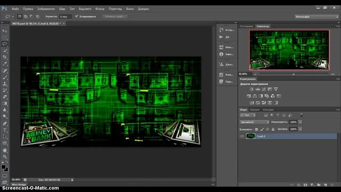The height and width of the screenshot is (192, 341).
Task: Open the Adjustments panel flyout menu
Action: coord(338,79)
